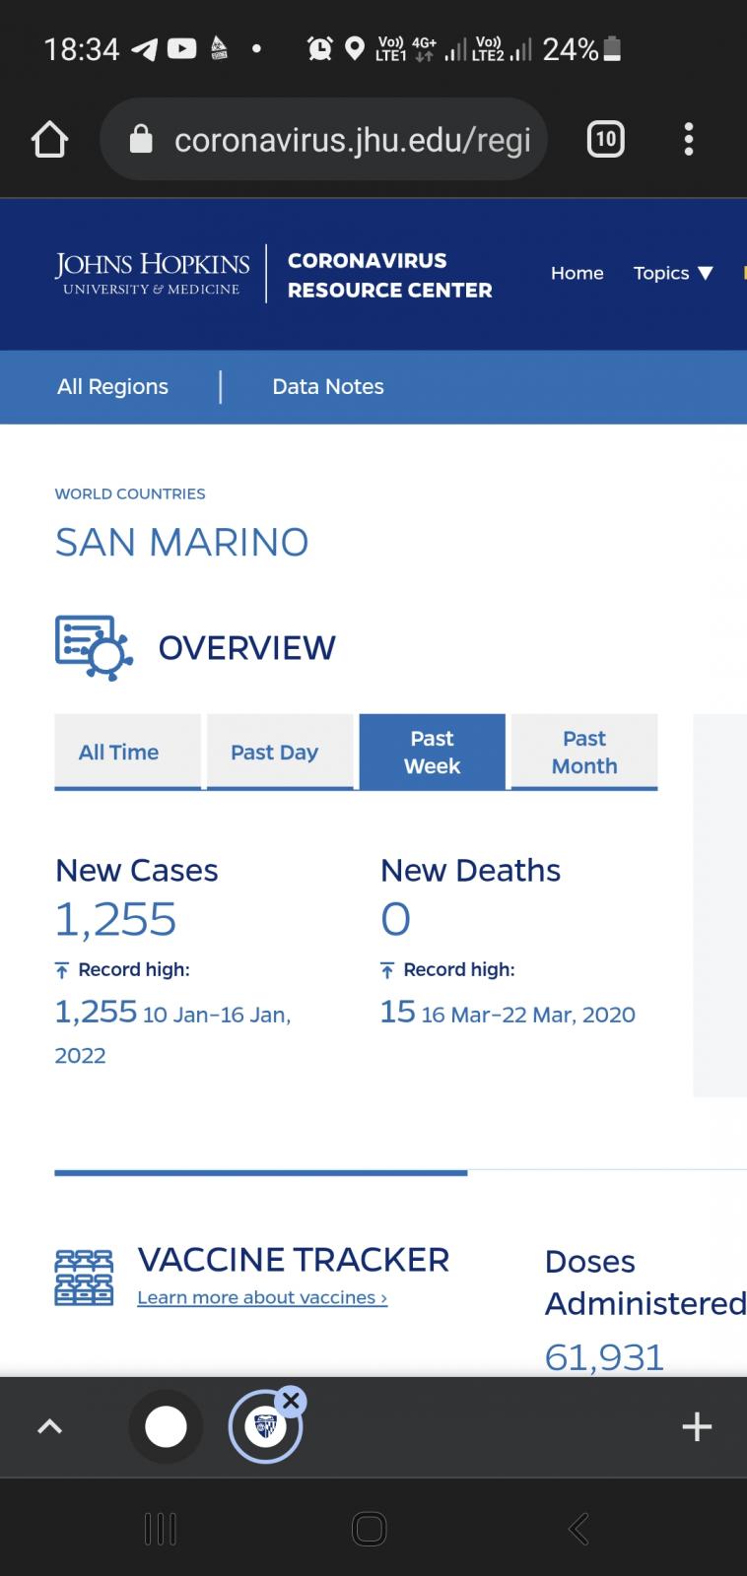Screen dimensions: 747x1576
Task: Tap the YouTube notification icon in status bar
Action: coord(181,48)
